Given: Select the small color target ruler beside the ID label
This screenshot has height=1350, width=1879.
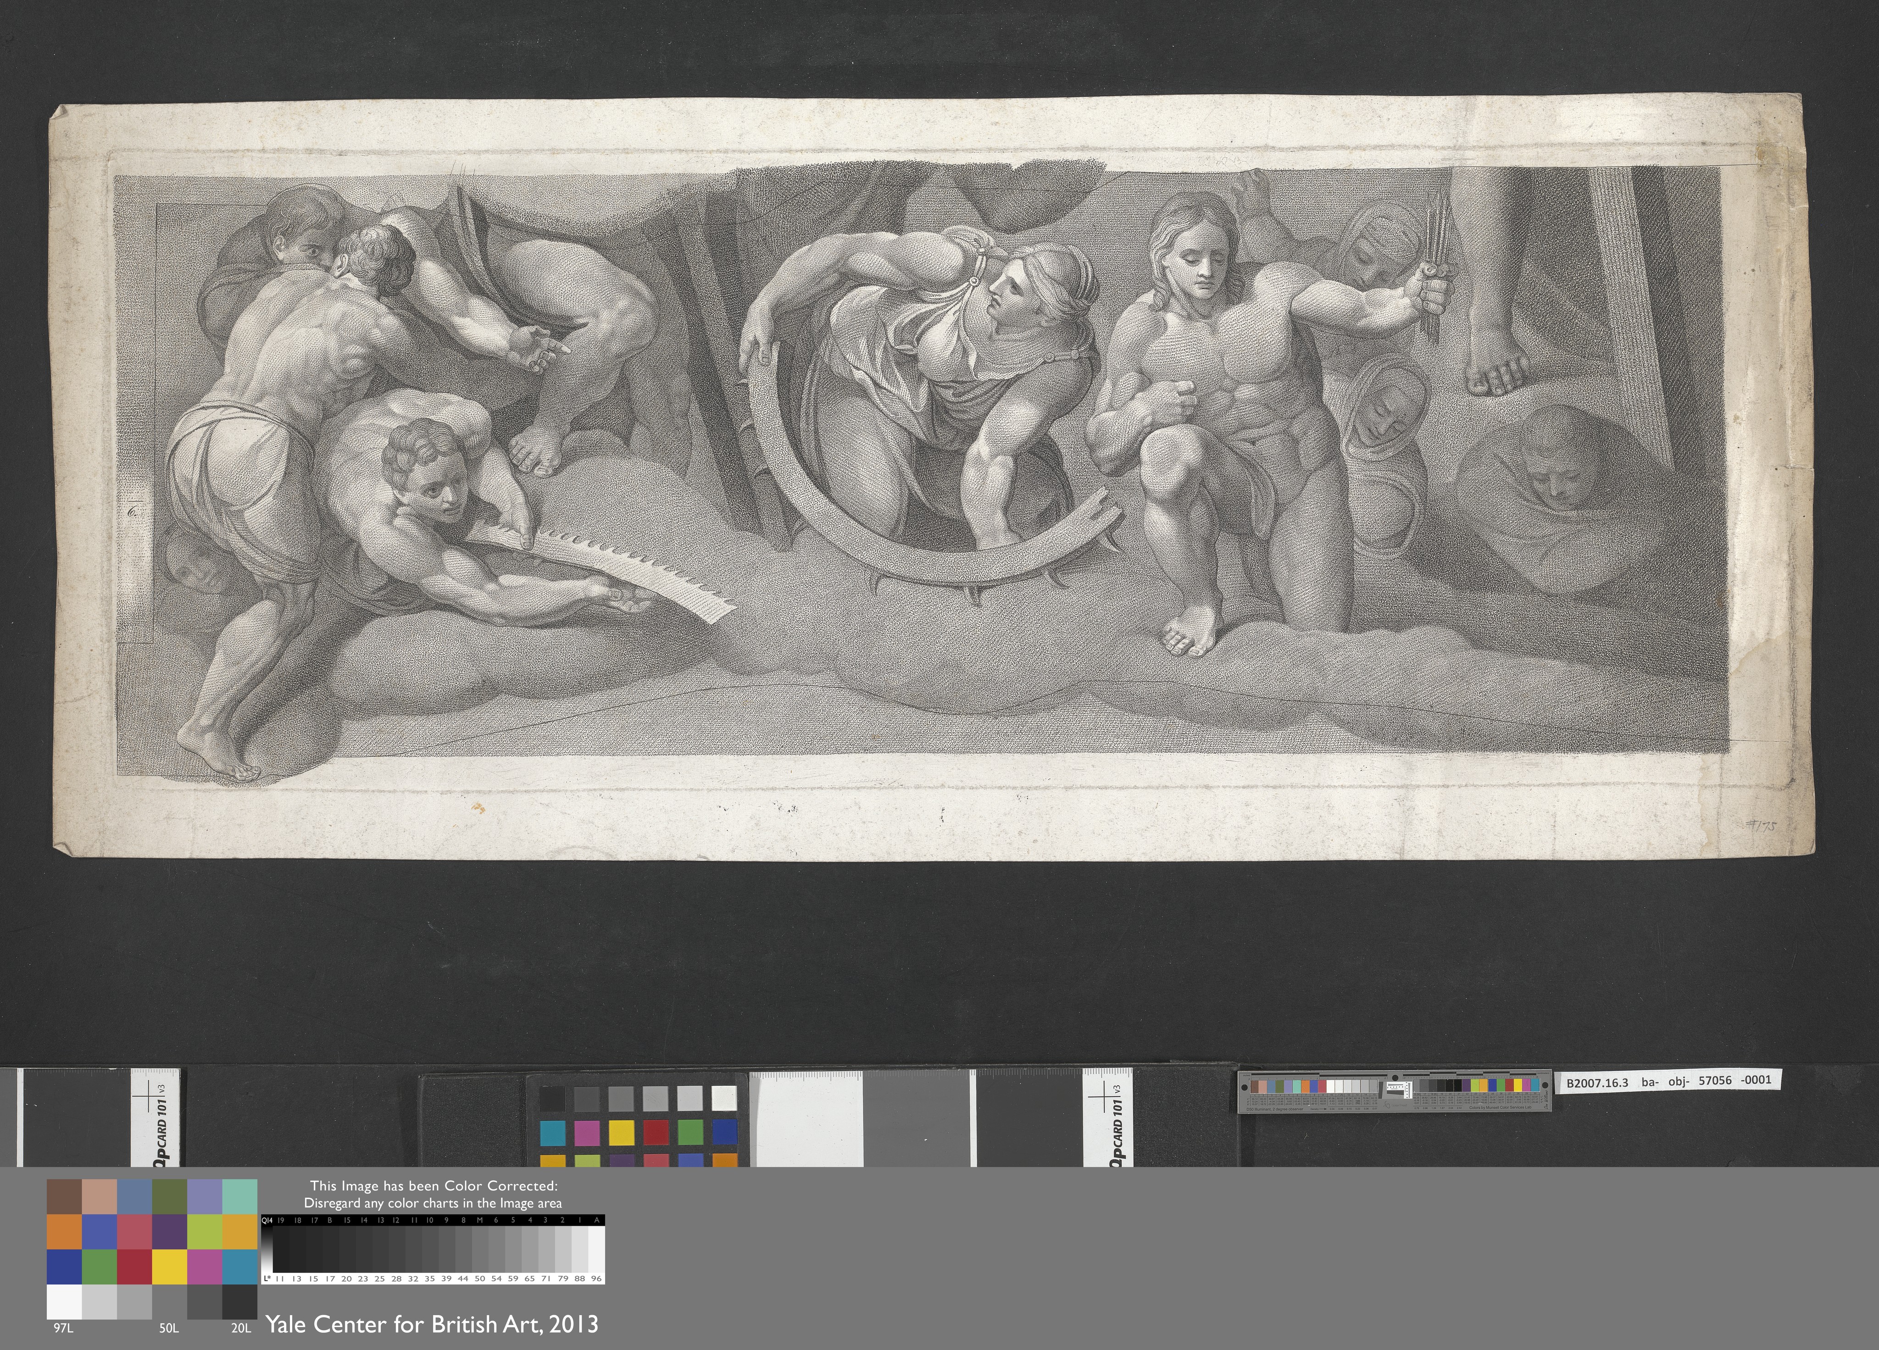Looking at the screenshot, I should click(x=1394, y=1092).
